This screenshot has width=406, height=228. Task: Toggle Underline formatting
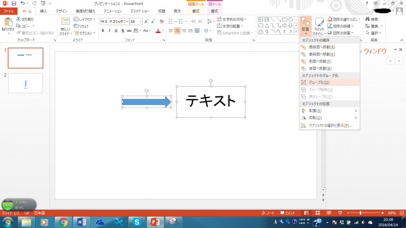point(116,31)
